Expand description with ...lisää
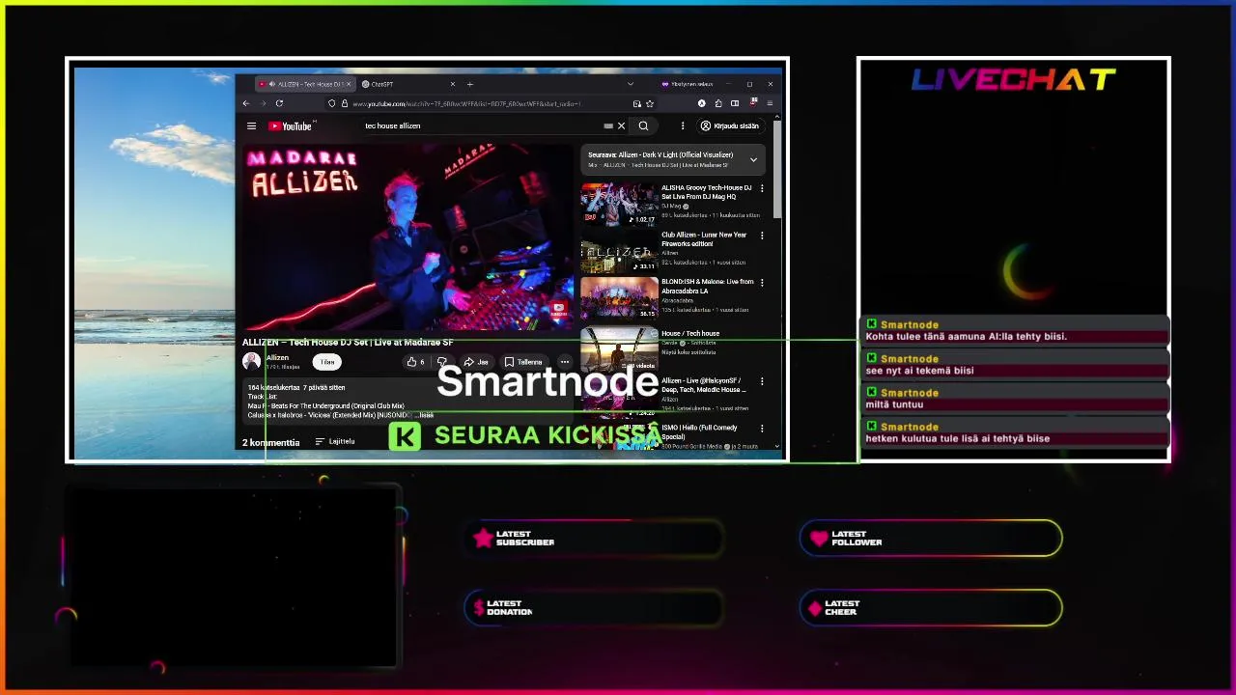The width and height of the screenshot is (1236, 695). click(x=425, y=415)
